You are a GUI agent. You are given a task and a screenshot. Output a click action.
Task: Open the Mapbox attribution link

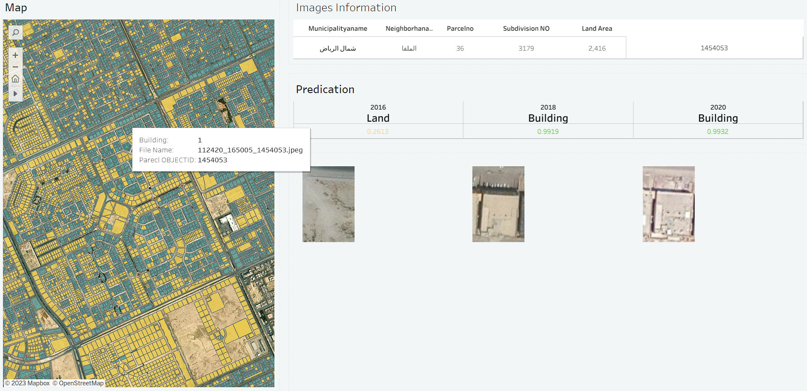pyautogui.click(x=27, y=383)
